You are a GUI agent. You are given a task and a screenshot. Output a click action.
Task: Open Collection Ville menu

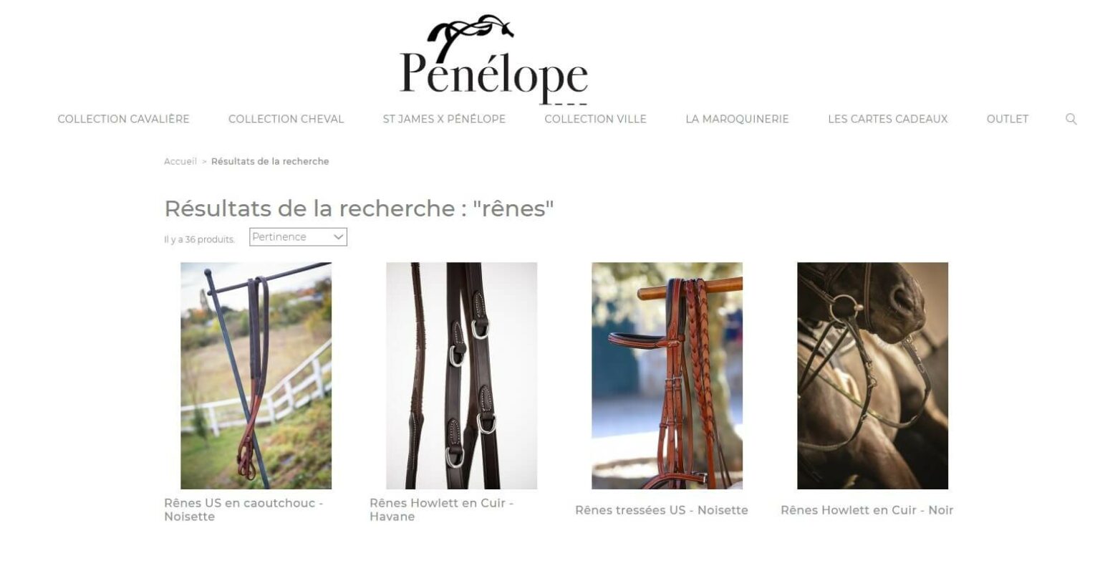click(x=595, y=119)
